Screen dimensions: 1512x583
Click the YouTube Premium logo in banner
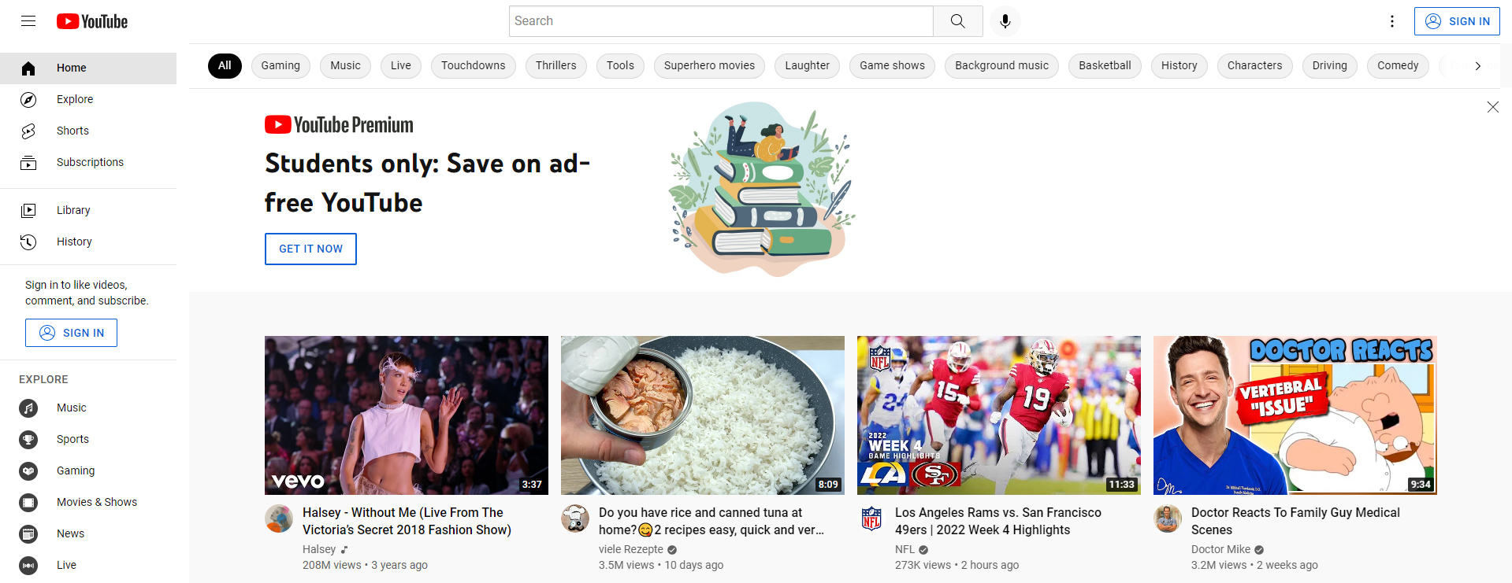[339, 125]
